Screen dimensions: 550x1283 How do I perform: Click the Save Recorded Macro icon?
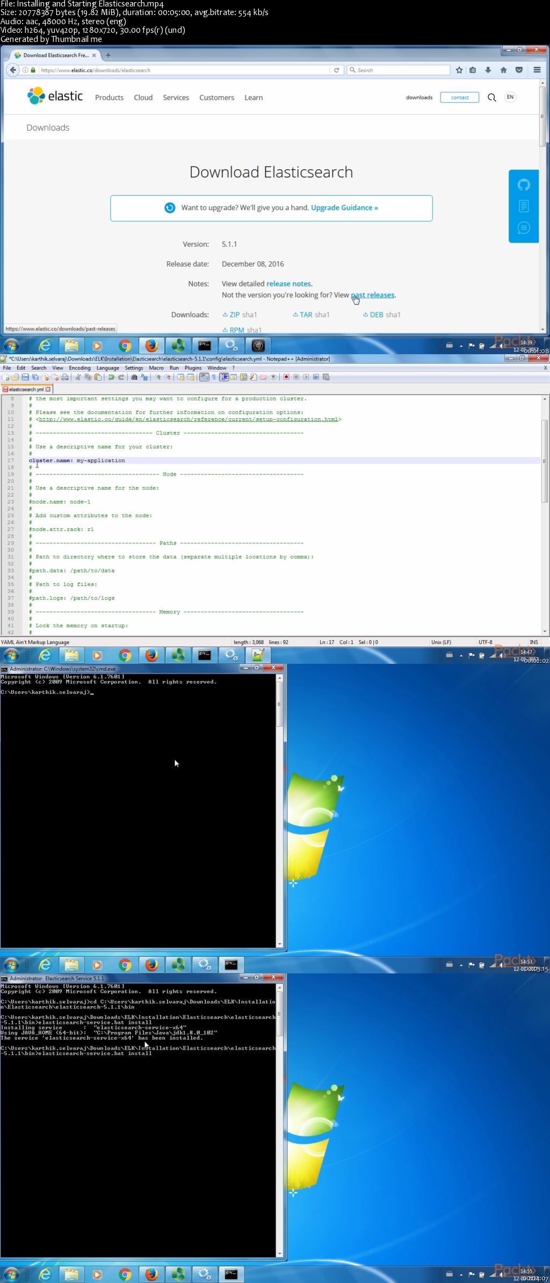pyautogui.click(x=325, y=377)
